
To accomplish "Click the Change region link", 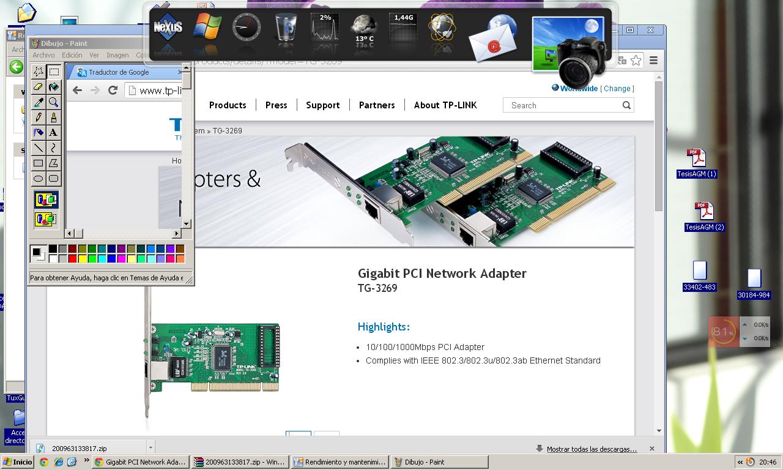I will [x=617, y=89].
